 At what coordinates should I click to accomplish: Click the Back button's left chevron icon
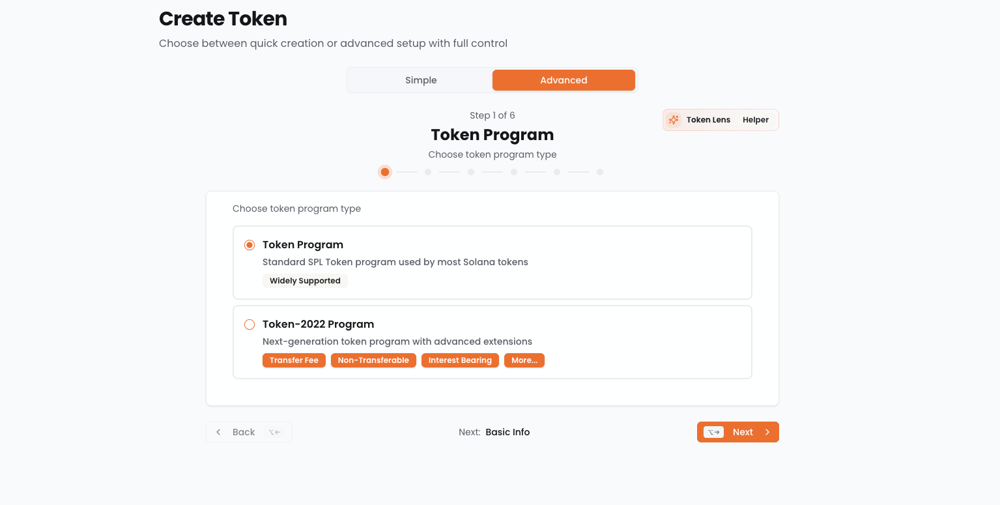pos(218,432)
